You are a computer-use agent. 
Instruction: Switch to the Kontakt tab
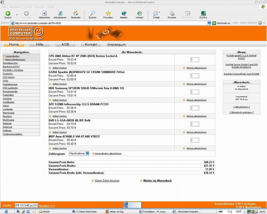[x=91, y=45]
